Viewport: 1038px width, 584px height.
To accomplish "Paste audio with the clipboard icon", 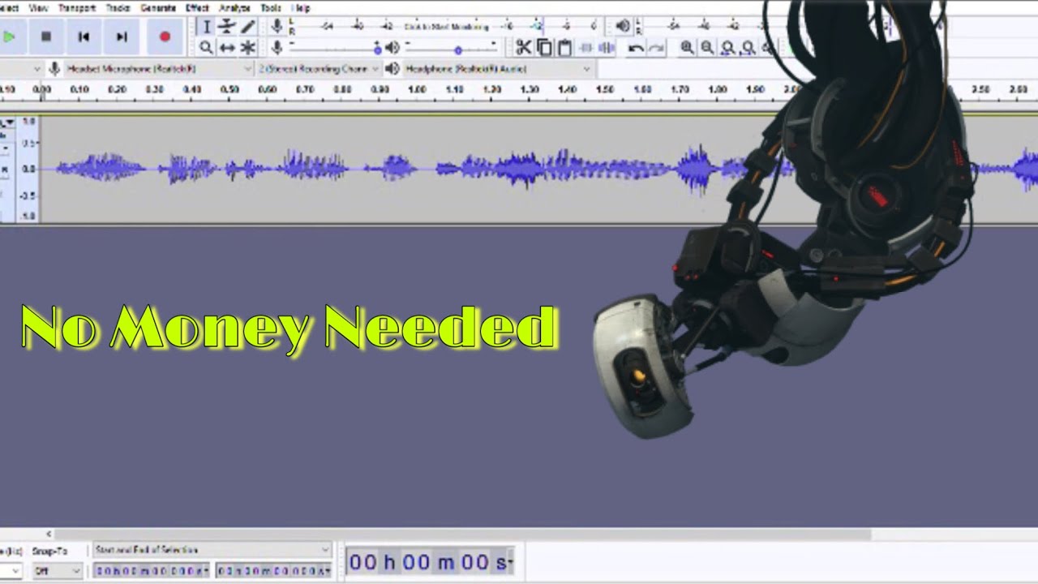I will click(x=565, y=48).
